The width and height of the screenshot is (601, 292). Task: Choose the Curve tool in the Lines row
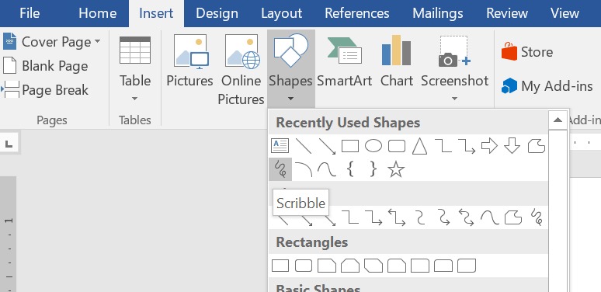tap(489, 217)
